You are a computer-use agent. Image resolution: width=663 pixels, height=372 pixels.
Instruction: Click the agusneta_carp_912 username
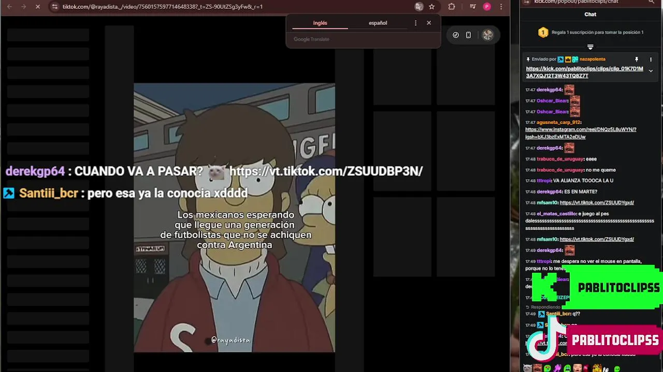[559, 122]
